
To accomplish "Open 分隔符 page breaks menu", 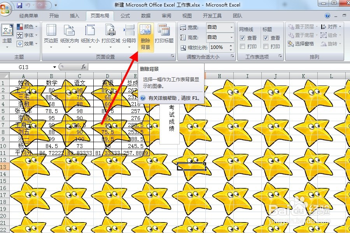I will coord(129,36).
